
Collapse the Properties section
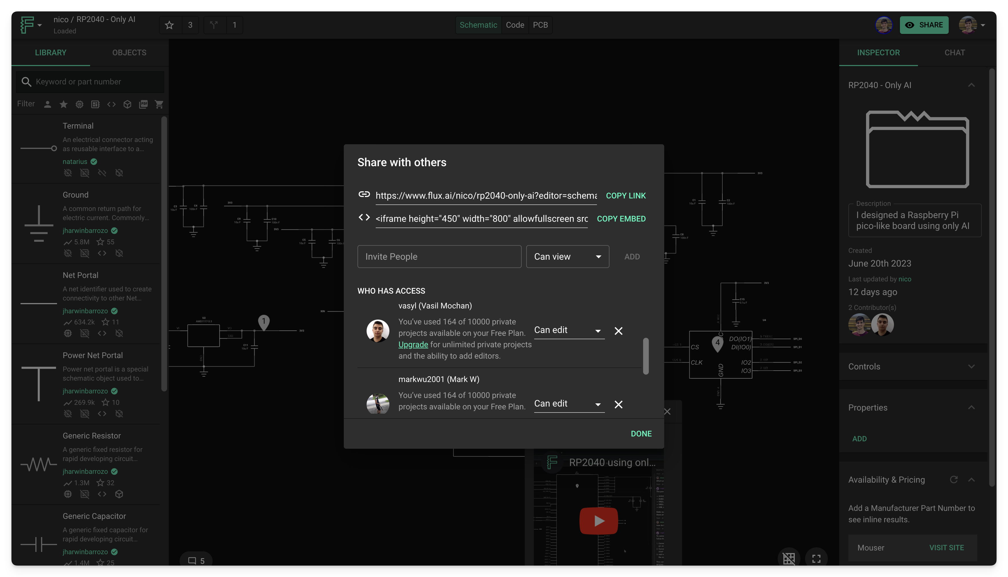click(x=971, y=407)
